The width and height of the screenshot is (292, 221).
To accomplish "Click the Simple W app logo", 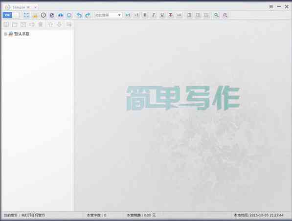I will point(7,7).
